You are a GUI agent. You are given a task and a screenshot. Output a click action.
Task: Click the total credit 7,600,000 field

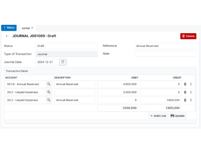pyautogui.click(x=161, y=108)
